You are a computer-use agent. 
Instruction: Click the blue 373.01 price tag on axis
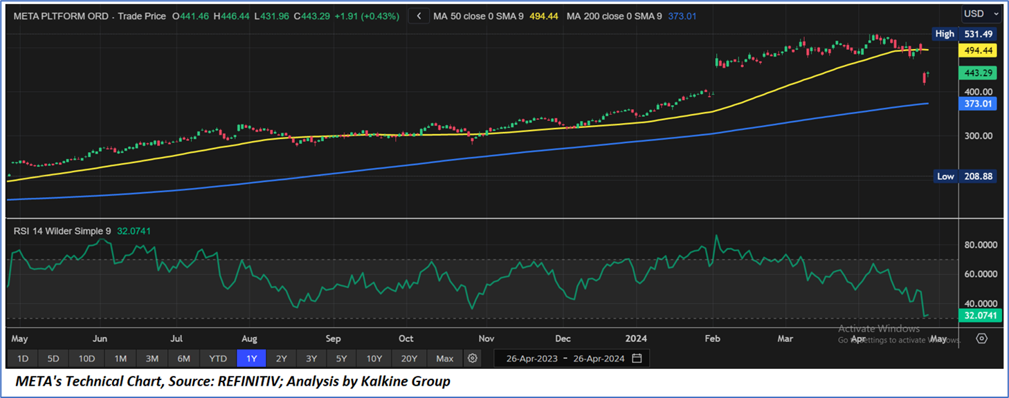click(x=979, y=104)
